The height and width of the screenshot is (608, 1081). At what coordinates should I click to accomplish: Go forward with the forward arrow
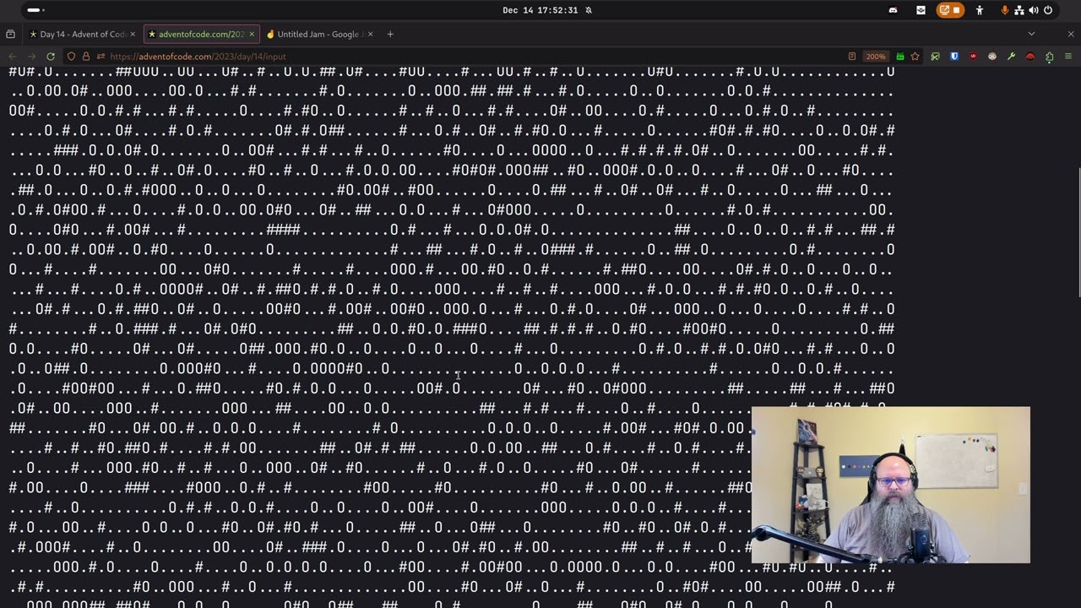point(31,57)
